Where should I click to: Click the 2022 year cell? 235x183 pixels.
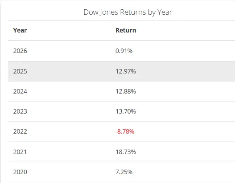[x=20, y=131]
